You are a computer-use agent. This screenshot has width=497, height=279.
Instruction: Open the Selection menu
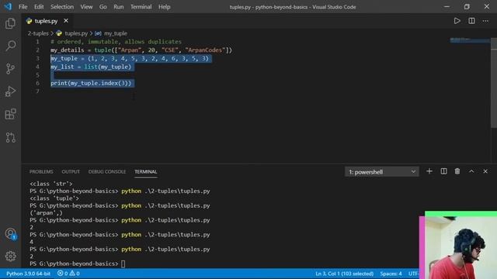click(62, 7)
